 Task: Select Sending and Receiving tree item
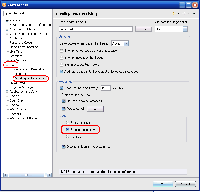[30, 78]
